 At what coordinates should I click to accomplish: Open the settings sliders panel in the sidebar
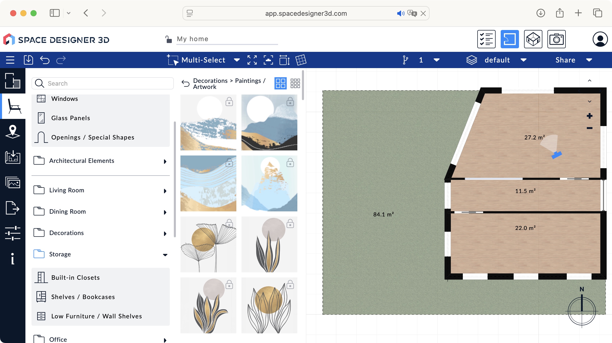(x=13, y=233)
